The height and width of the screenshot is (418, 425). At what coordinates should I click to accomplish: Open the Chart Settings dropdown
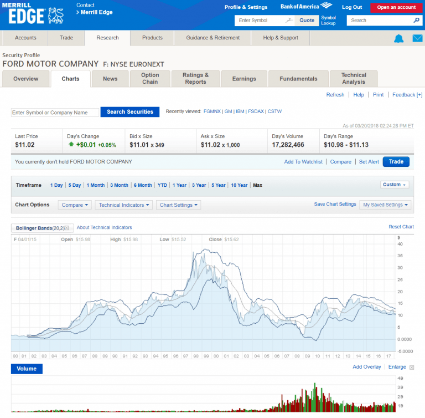click(x=178, y=205)
